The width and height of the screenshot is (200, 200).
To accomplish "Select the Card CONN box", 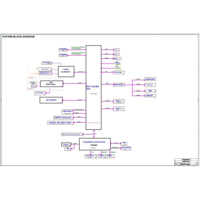I will point(40,93).
